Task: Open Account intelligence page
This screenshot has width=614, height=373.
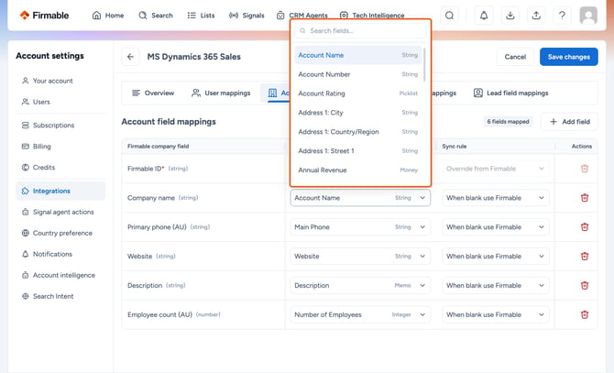Action: 59,276
